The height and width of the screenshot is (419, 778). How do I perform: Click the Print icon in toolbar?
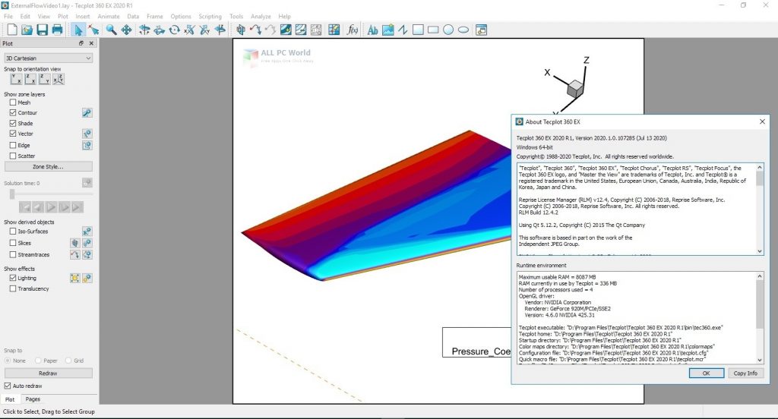point(58,30)
